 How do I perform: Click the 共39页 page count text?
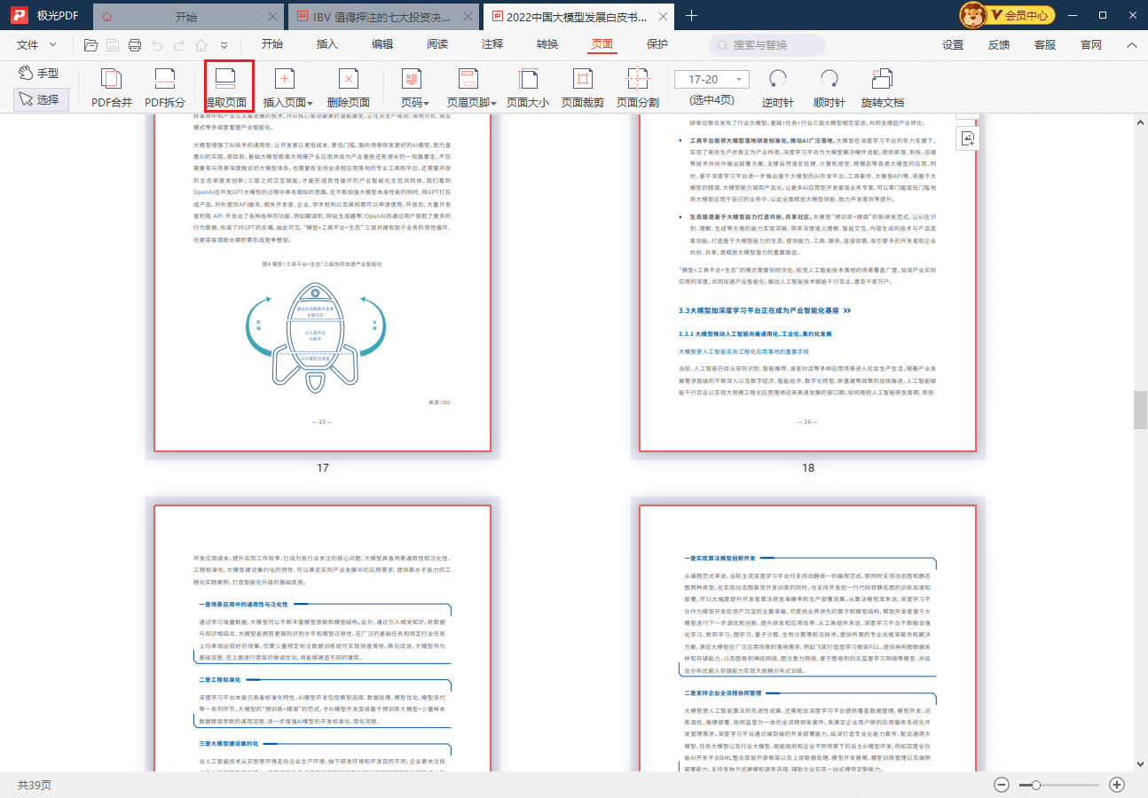(x=35, y=786)
